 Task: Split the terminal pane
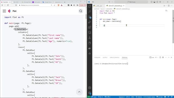click(x=160, y=57)
